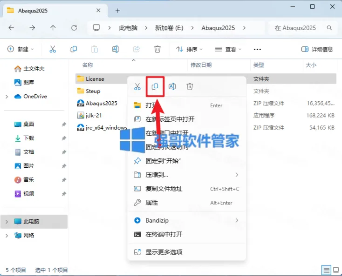Select 复制文件地址 menu entry

click(186, 189)
